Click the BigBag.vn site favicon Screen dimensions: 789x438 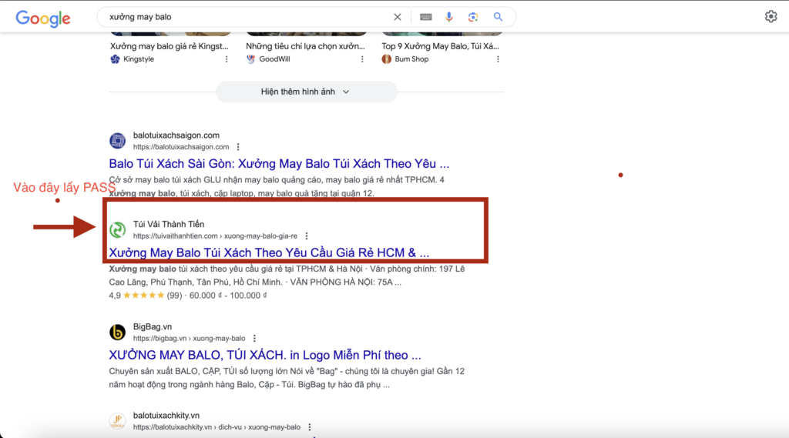(117, 333)
